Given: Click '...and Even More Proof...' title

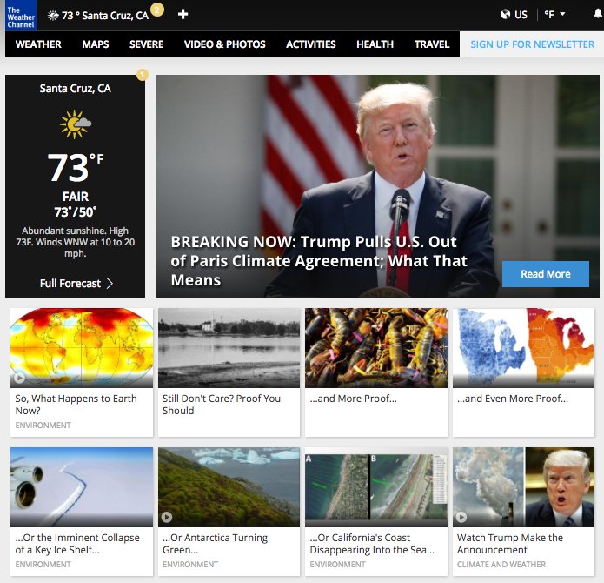Looking at the screenshot, I should tap(513, 399).
